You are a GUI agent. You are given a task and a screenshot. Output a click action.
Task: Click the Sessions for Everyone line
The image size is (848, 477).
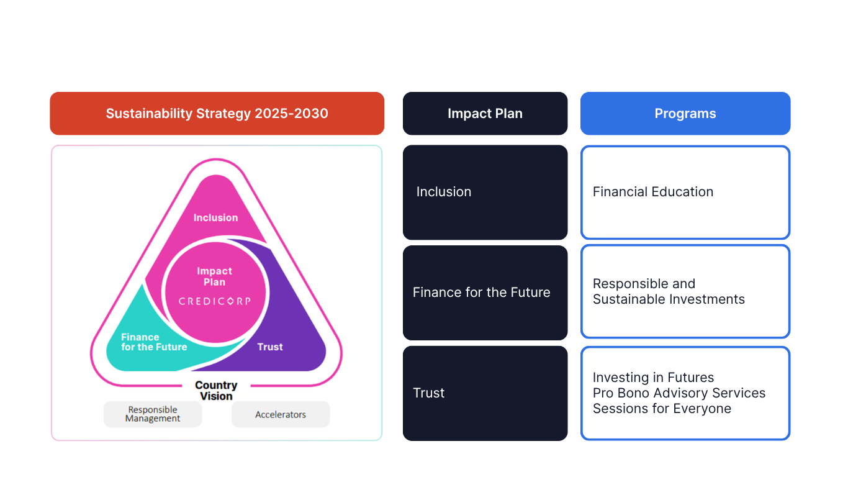click(662, 409)
